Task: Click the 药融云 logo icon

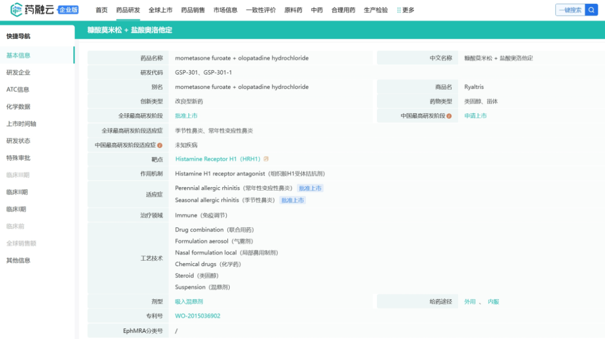Action: pos(17,10)
